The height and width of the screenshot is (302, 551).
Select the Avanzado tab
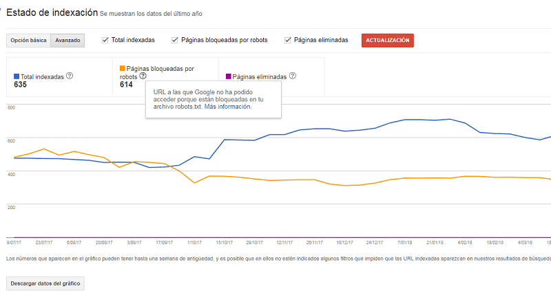[68, 41]
